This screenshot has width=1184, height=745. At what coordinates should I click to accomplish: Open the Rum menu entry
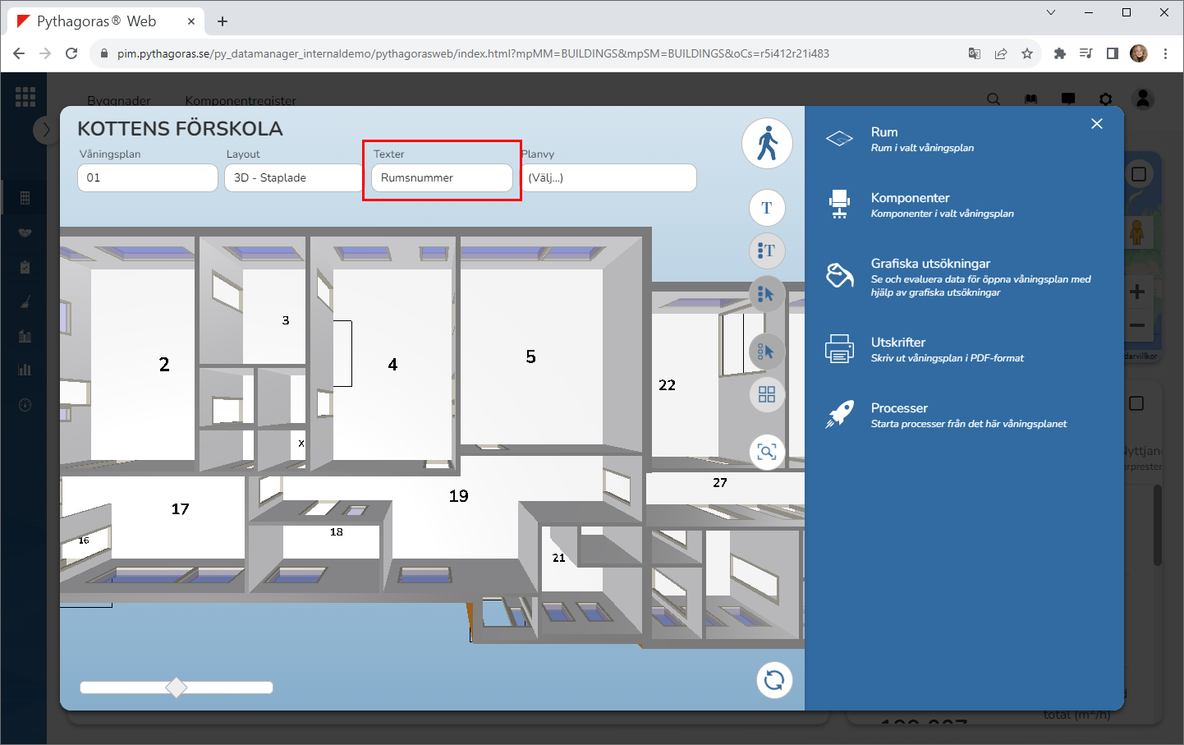pyautogui.click(x=884, y=132)
